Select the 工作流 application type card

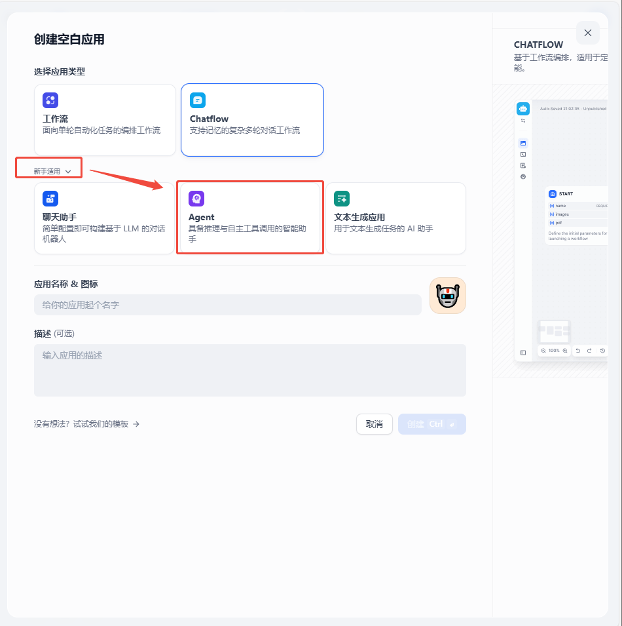(105, 120)
